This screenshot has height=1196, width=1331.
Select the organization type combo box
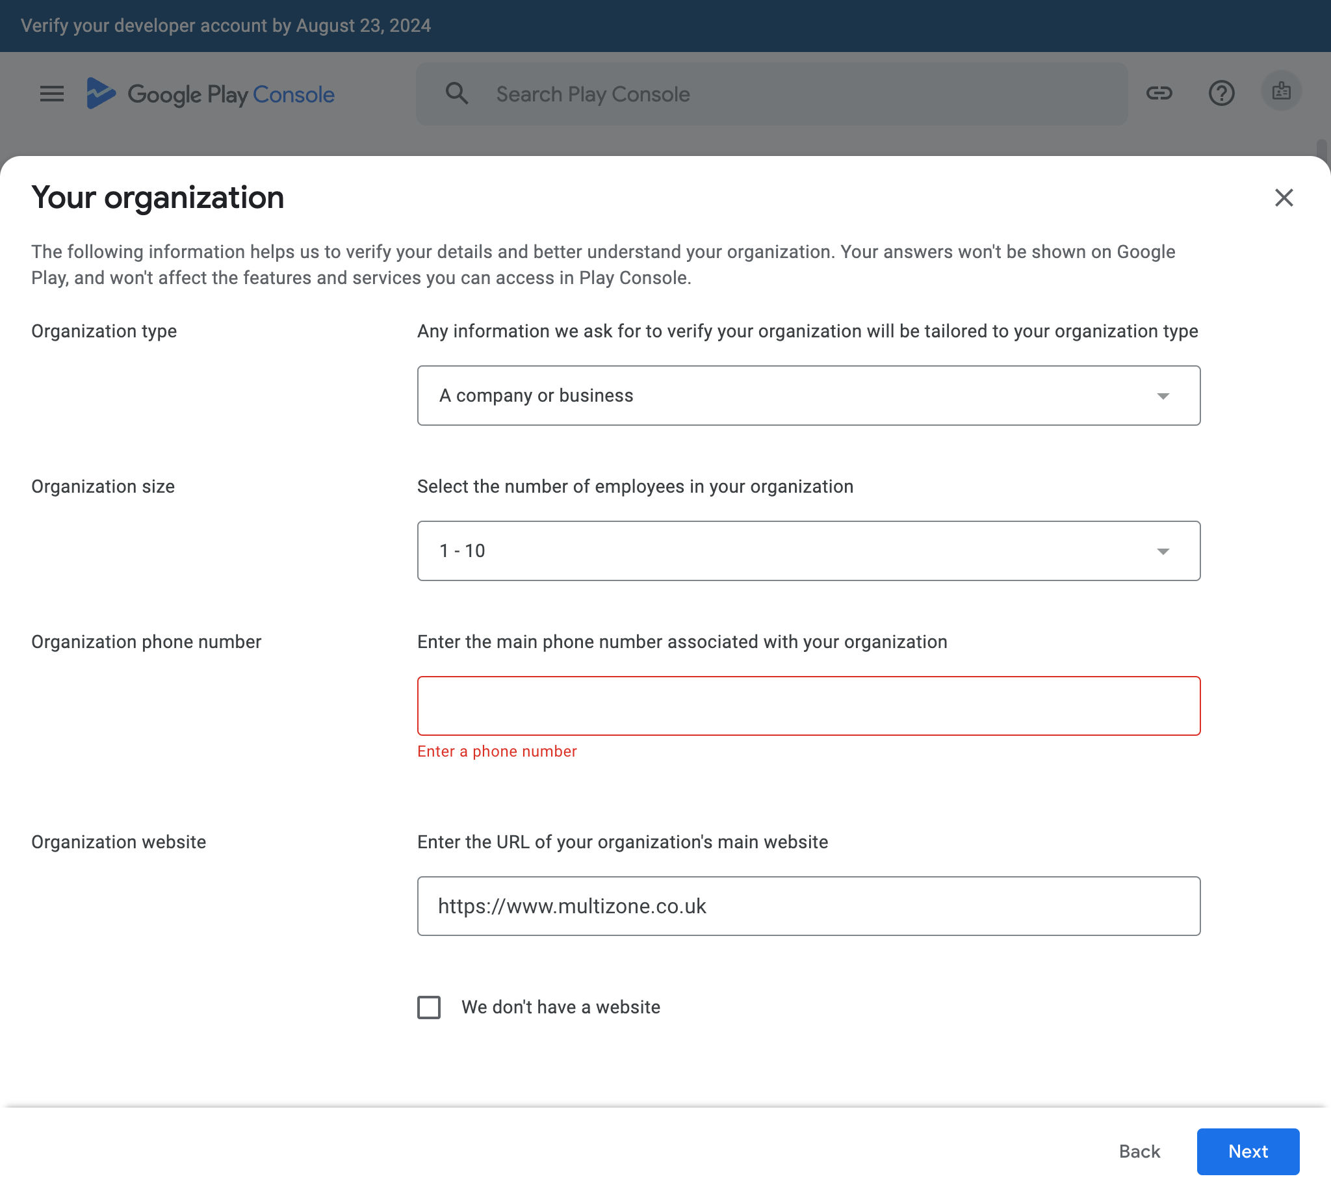coord(808,396)
